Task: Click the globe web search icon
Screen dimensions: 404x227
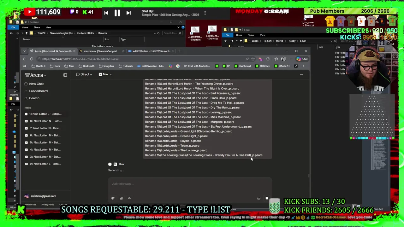Action: coord(113,198)
